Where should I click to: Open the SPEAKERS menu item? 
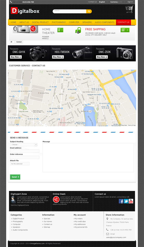pyautogui.click(x=87, y=22)
